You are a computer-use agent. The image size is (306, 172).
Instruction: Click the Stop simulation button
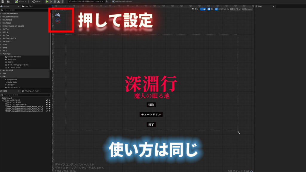point(55,1)
